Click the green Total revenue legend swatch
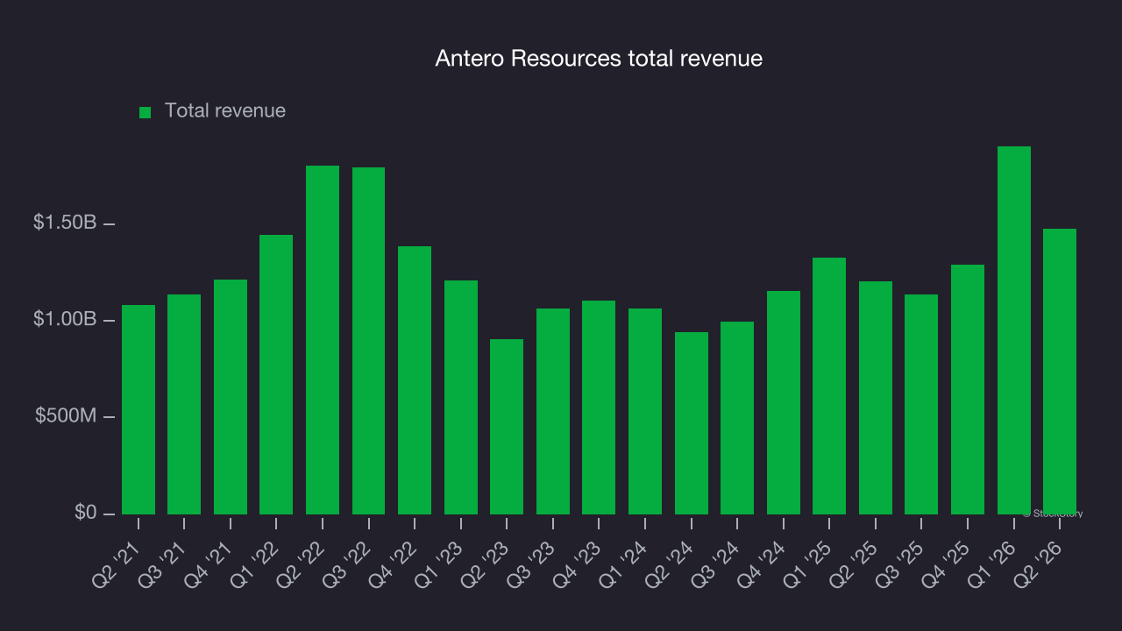This screenshot has width=1122, height=631. tap(146, 112)
